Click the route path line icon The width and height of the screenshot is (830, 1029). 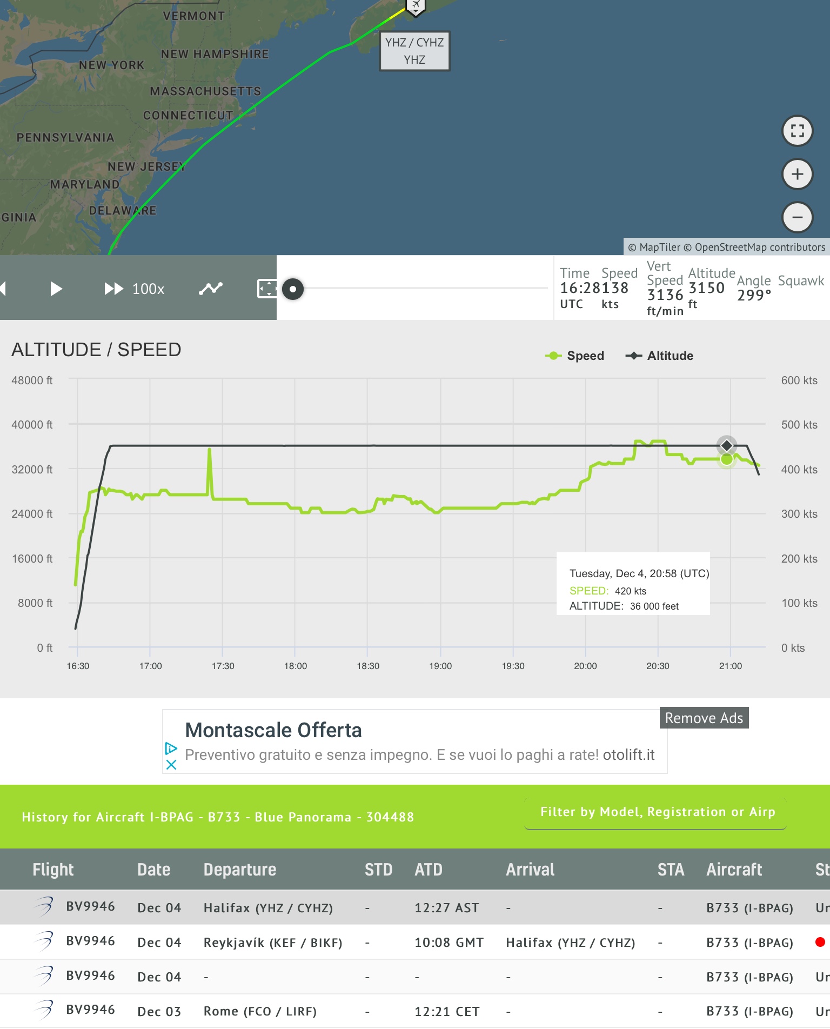point(210,289)
